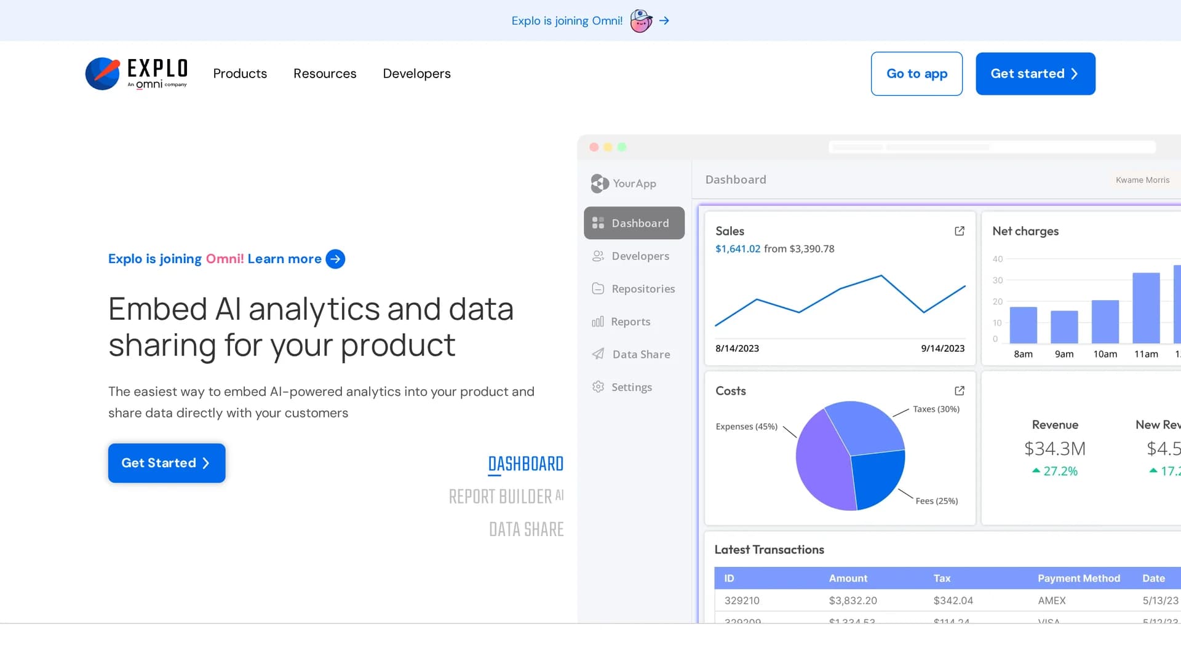Image resolution: width=1181 pixels, height=664 pixels.
Task: Click the AMEX payment method cell
Action: pos(1052,601)
